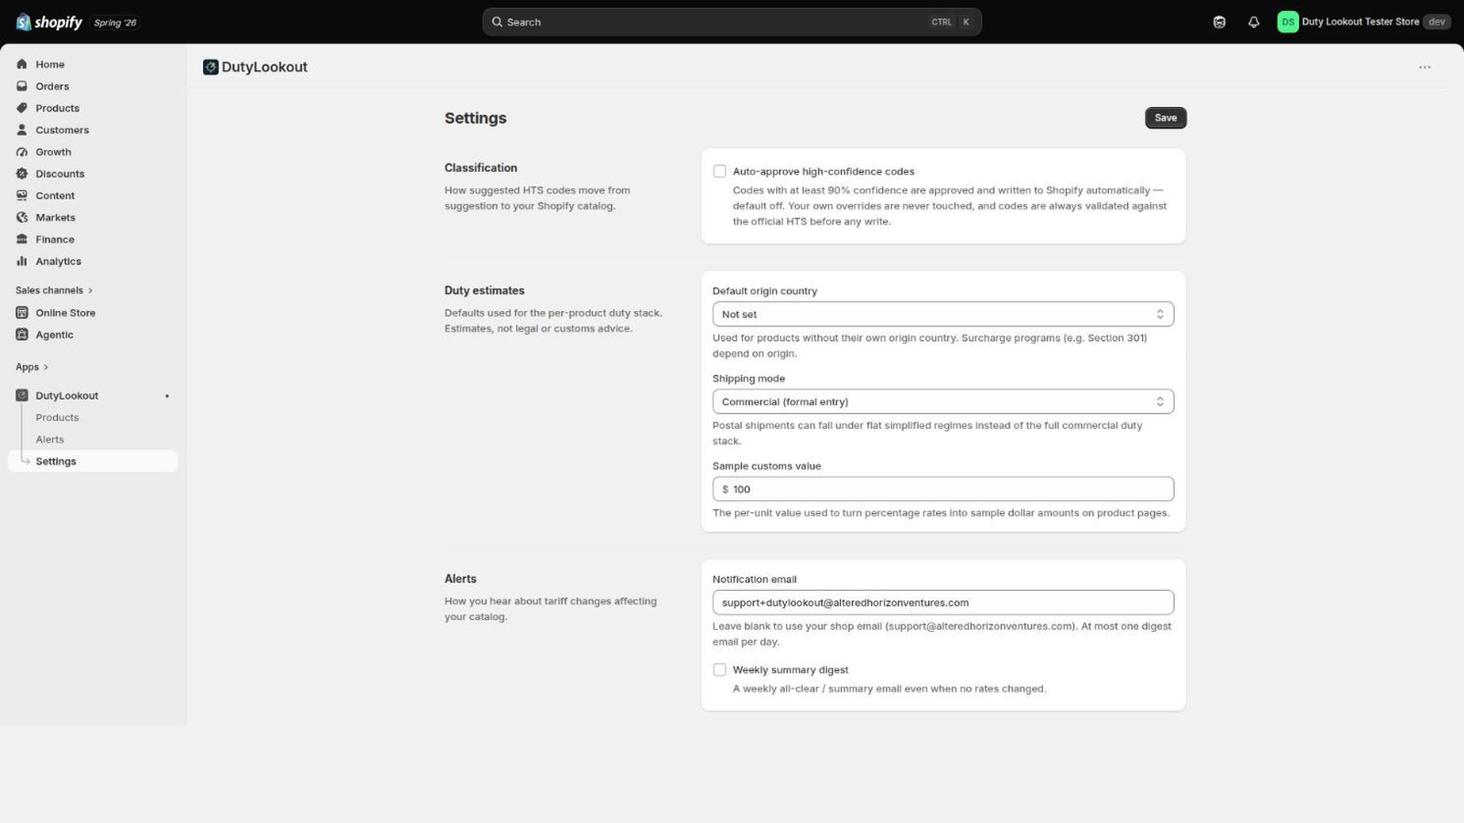This screenshot has height=823, width=1464.
Task: Click the Sidekick assistant icon in top bar
Action: click(1219, 22)
